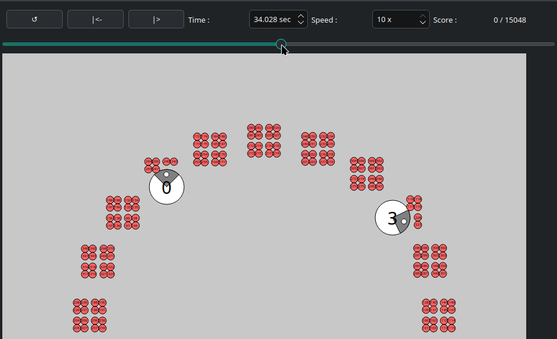This screenshot has width=557, height=339.
Task: Increase Time value with up arrow
Action: pos(301,16)
